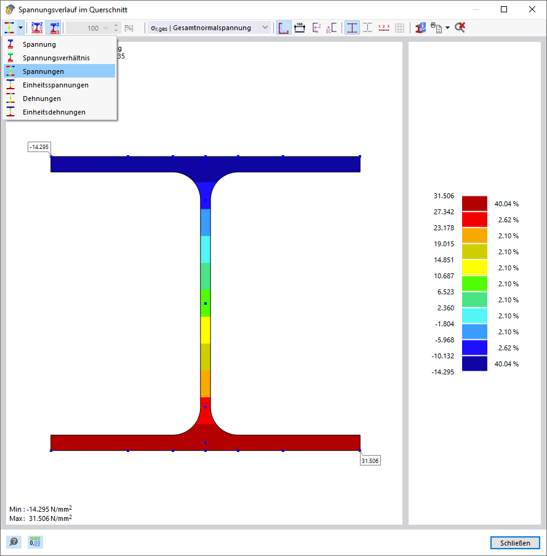Toggle the highlighted I-section numbering icon
547x556 pixels.
tap(54, 28)
